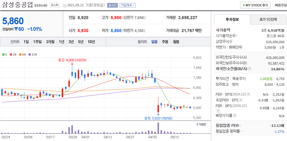Open help icon below PBR BPS
The height and width of the screenshot is (141, 287).
217,111
